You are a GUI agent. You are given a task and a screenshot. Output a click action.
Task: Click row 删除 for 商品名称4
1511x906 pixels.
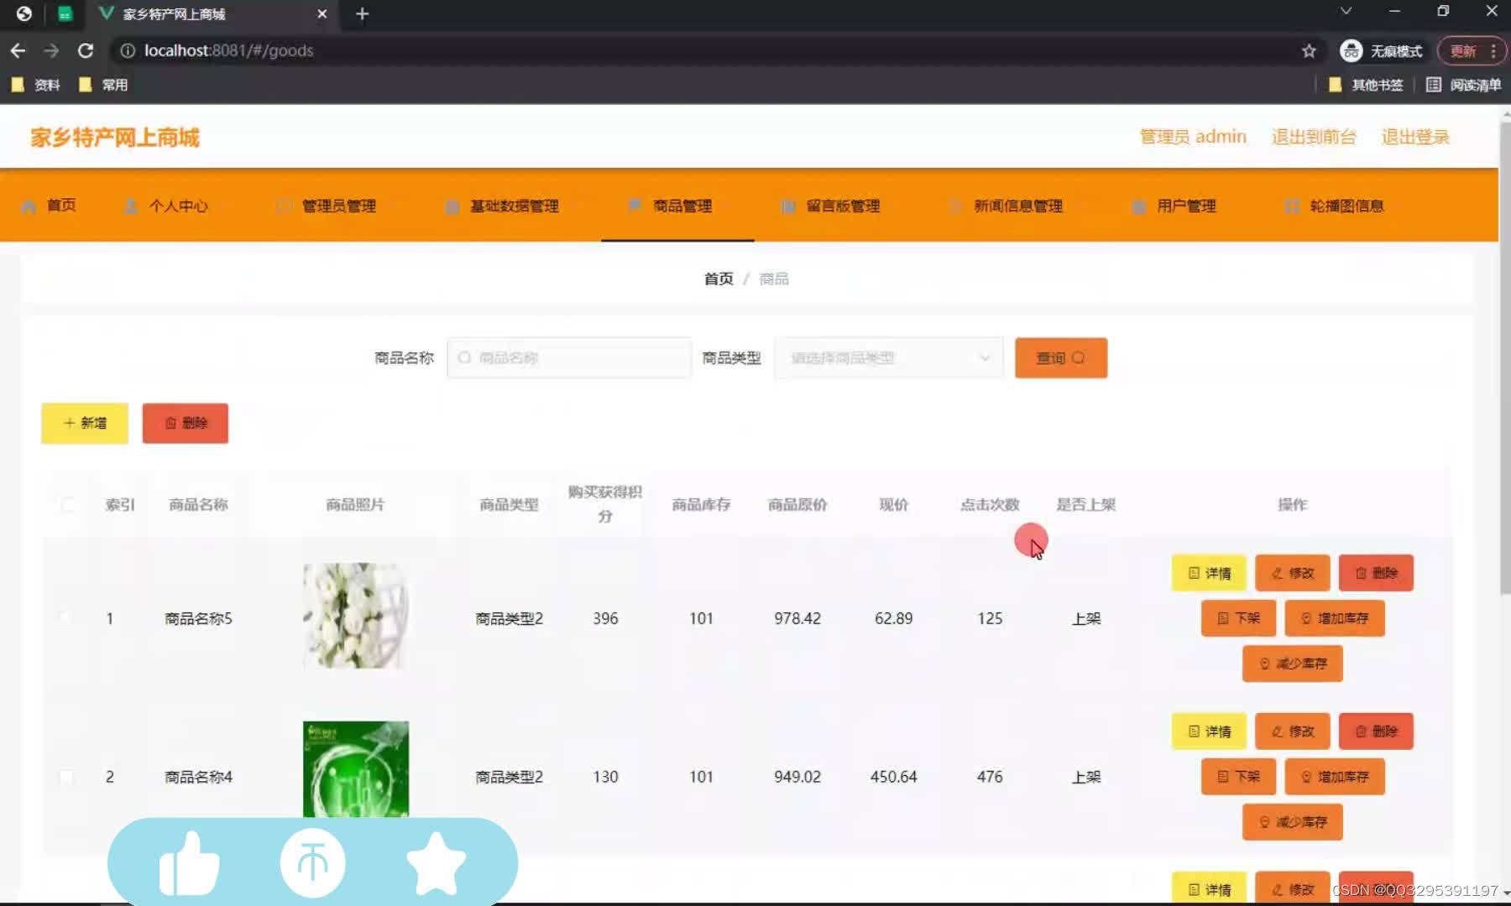click(1376, 732)
